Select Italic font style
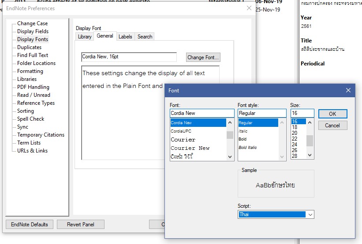Image resolution: width=362 pixels, height=244 pixels. pos(258,131)
